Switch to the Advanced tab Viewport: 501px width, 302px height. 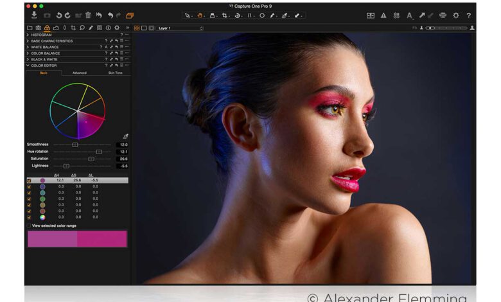pos(79,73)
